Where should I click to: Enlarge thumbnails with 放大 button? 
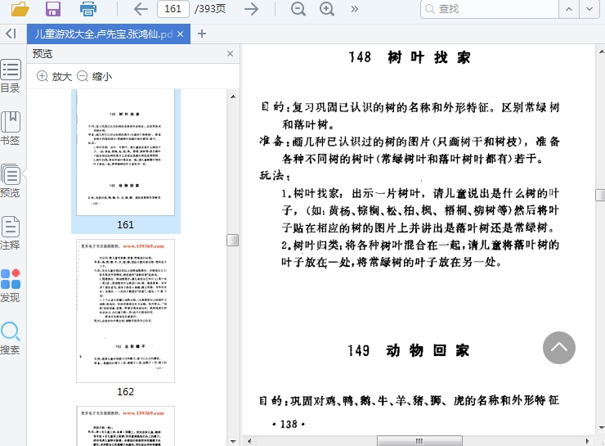click(x=55, y=76)
